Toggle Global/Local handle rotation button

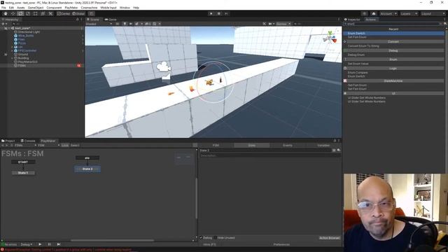pyautogui.click(x=78, y=13)
